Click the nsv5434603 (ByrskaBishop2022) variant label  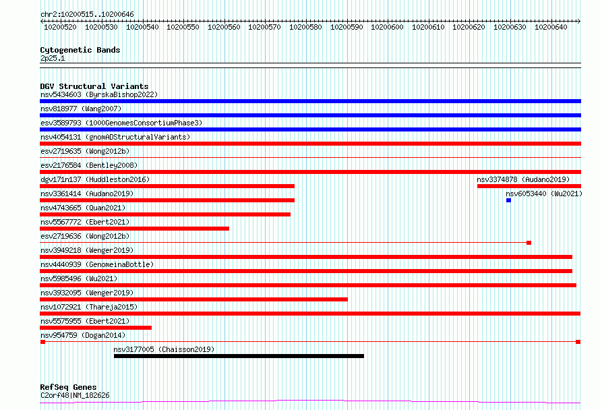tap(99, 94)
